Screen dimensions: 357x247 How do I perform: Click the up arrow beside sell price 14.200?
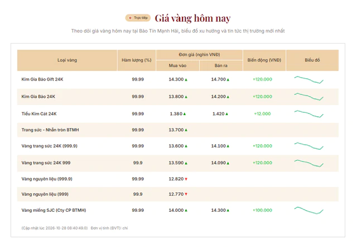click(228, 97)
